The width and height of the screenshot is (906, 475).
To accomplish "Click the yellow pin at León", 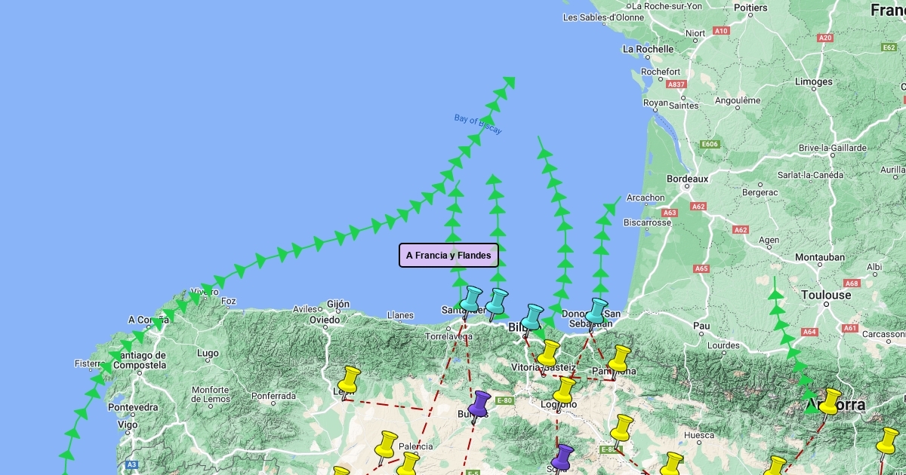I will pyautogui.click(x=350, y=382).
